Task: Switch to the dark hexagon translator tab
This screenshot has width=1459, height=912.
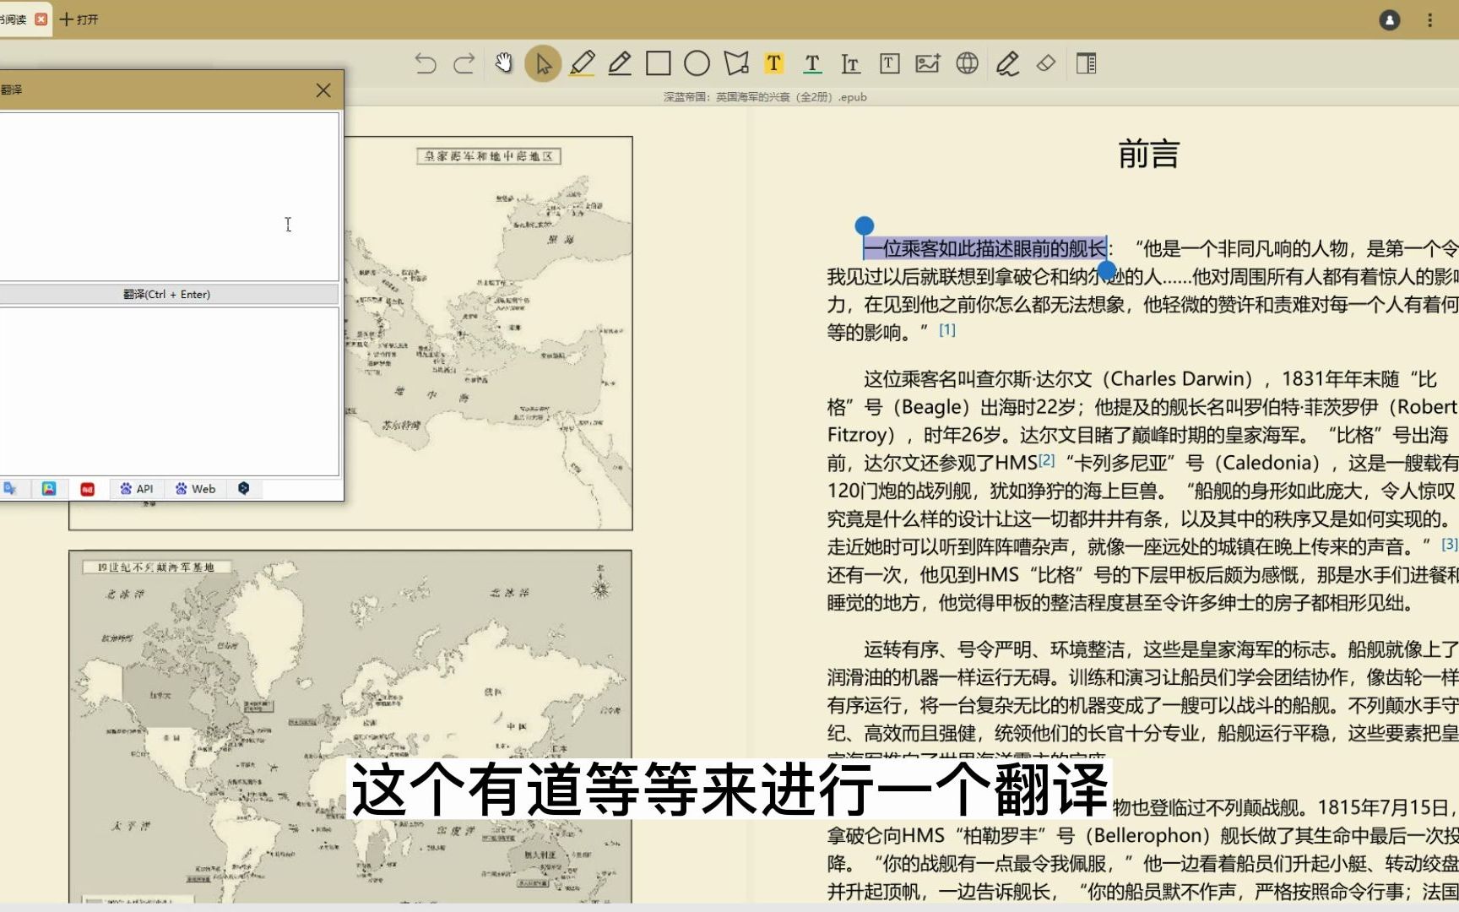Action: coord(243,488)
